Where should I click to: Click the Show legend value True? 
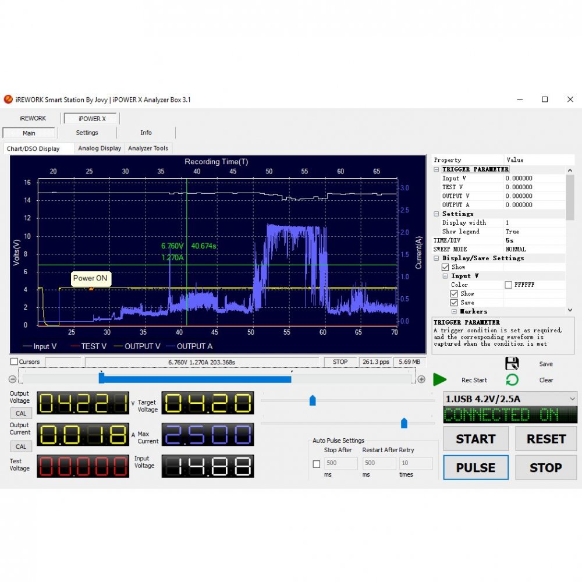point(512,231)
